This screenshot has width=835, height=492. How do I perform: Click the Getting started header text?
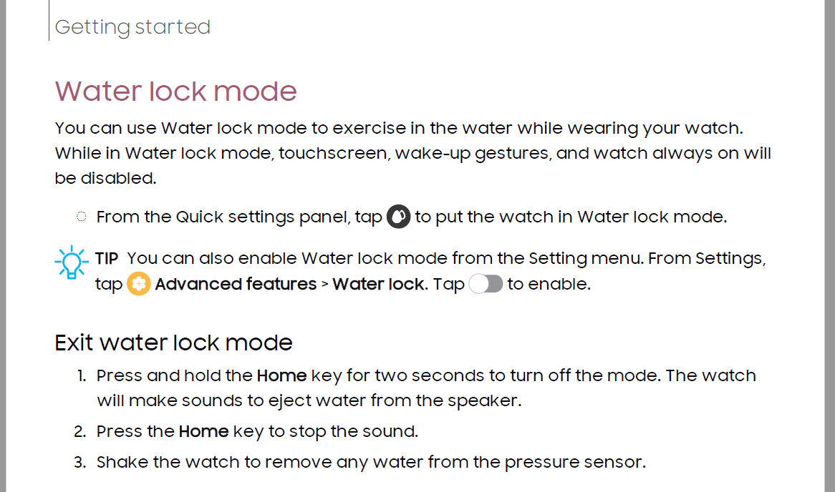tap(132, 27)
